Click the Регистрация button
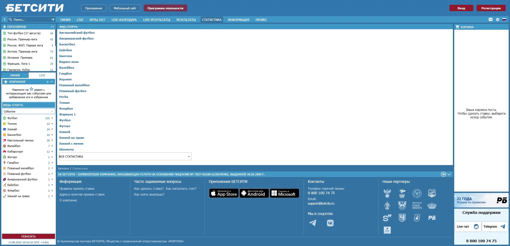Viewport: 510px width, 246px height. pyautogui.click(x=491, y=8)
